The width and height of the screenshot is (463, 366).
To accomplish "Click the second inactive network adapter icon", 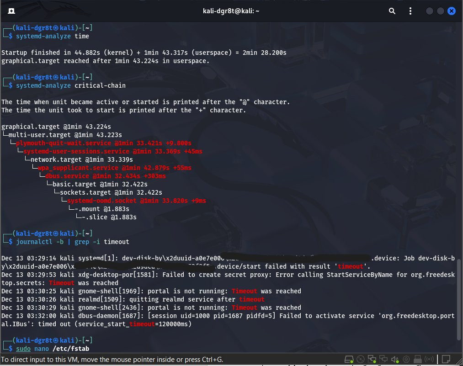I will pyautogui.click(x=383, y=359).
